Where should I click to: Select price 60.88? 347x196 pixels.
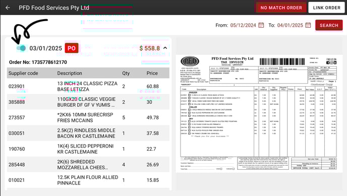152,86
